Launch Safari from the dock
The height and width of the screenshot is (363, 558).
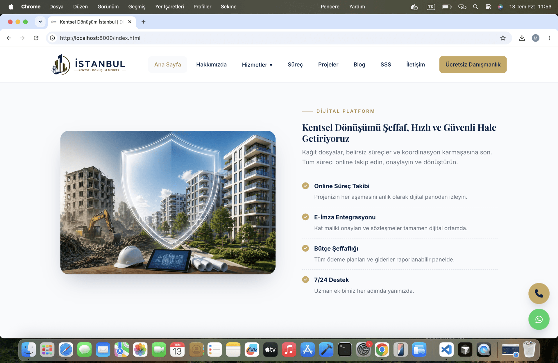(66, 350)
